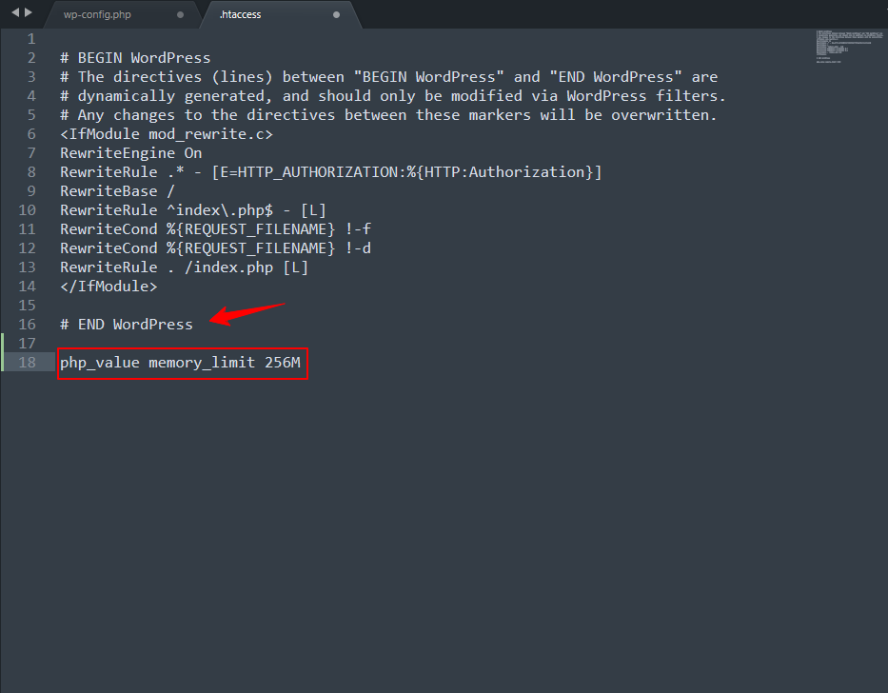This screenshot has height=693, width=888.
Task: Go to the previous tab with left arrow
Action: (x=15, y=12)
